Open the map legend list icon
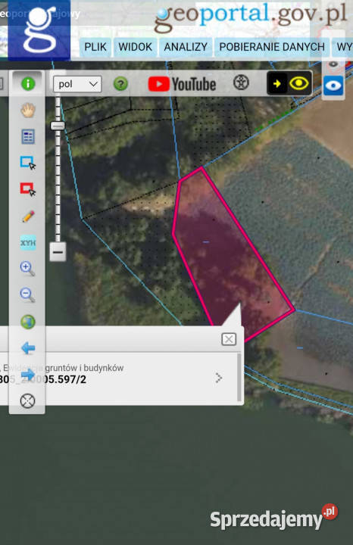 (28, 136)
